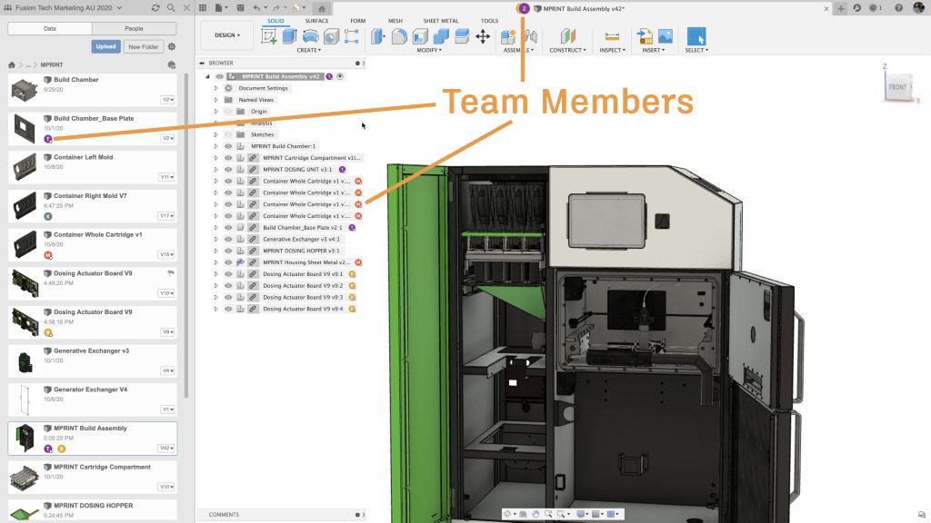The image size is (931, 523).
Task: Select the Extrude tool in Create group
Action: click(x=290, y=36)
